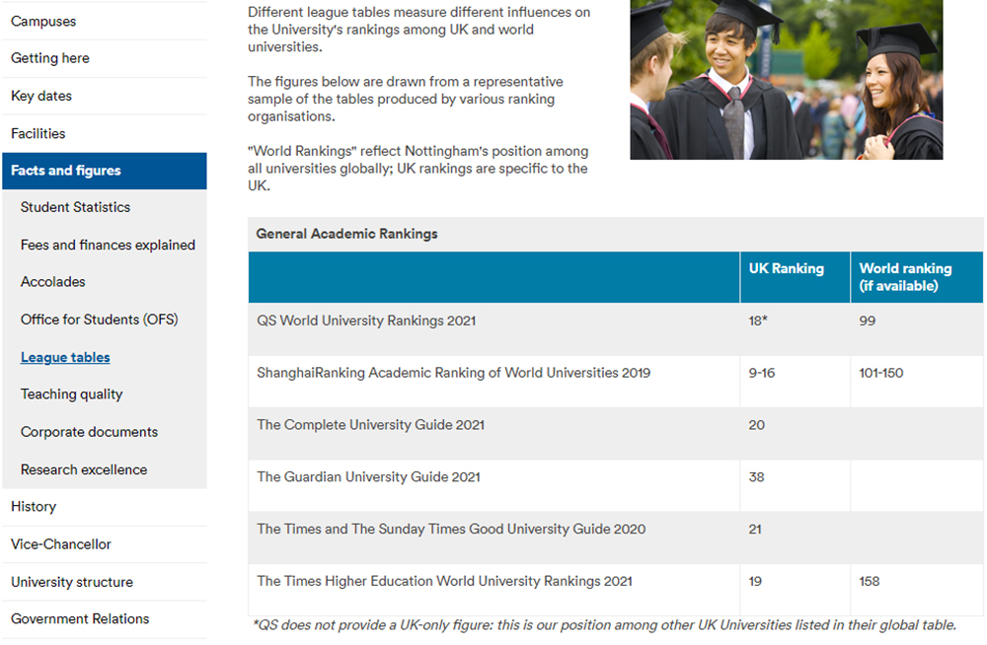Go to Teaching quality page
The width and height of the screenshot is (987, 645).
[72, 394]
